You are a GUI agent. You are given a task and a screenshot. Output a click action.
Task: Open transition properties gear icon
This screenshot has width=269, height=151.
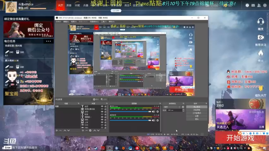coord(183,107)
